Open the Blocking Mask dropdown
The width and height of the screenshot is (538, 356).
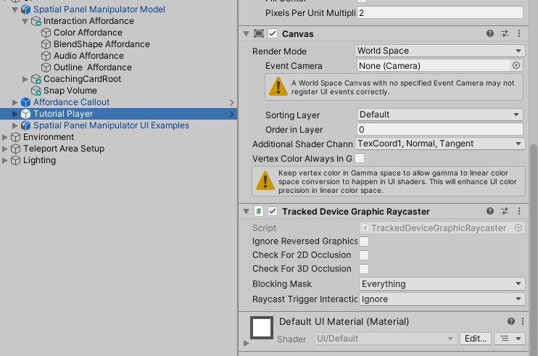pyautogui.click(x=442, y=284)
